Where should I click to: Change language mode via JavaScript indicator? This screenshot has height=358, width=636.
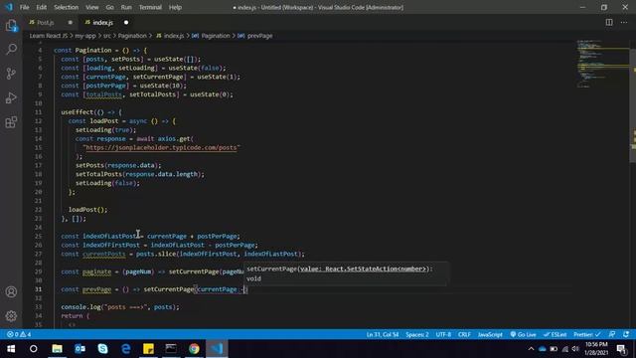(x=490, y=334)
